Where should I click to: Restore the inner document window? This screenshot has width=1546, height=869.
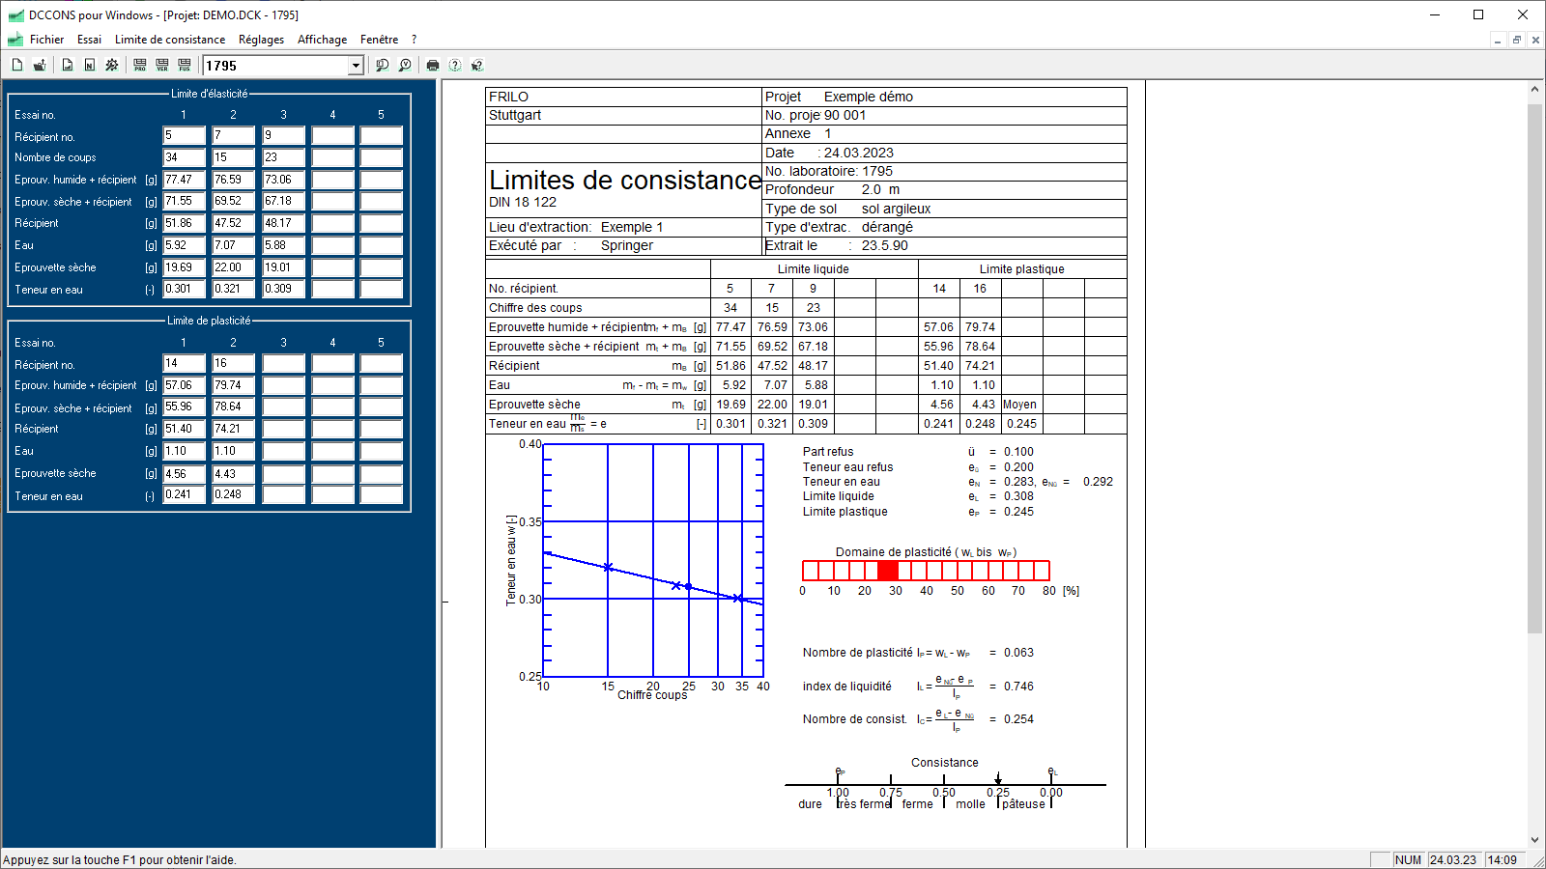pyautogui.click(x=1517, y=40)
